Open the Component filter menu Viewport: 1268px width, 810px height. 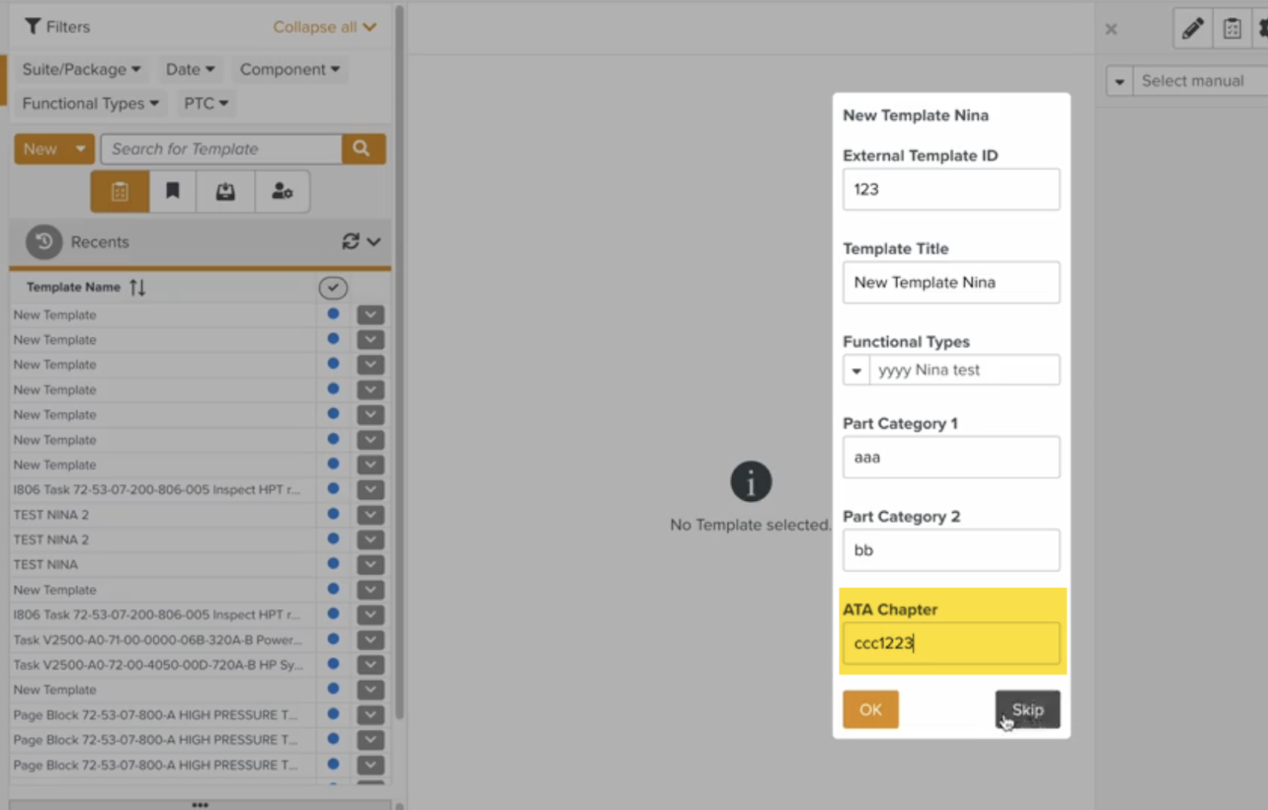tap(289, 70)
